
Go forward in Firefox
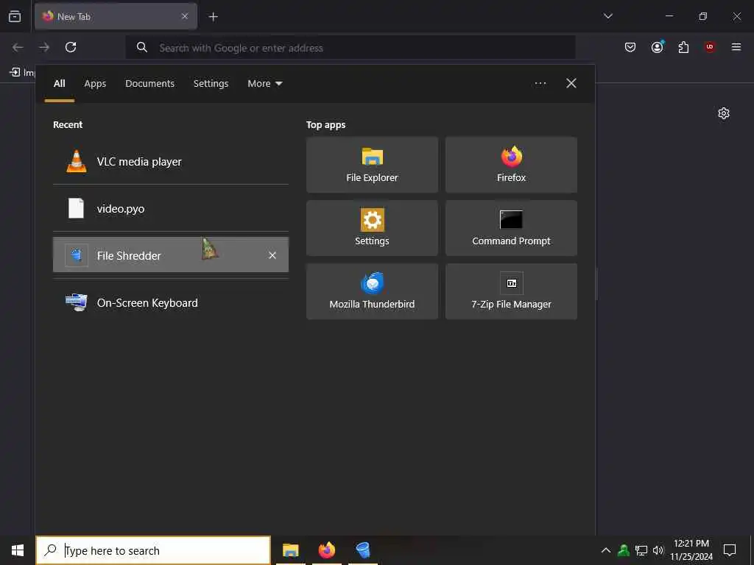tap(44, 47)
